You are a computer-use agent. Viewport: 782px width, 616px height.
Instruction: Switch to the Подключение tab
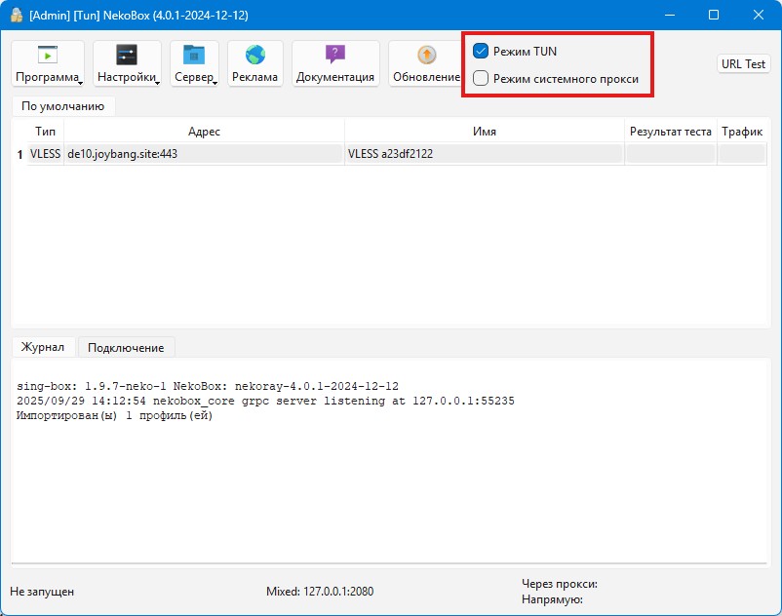[x=127, y=347]
